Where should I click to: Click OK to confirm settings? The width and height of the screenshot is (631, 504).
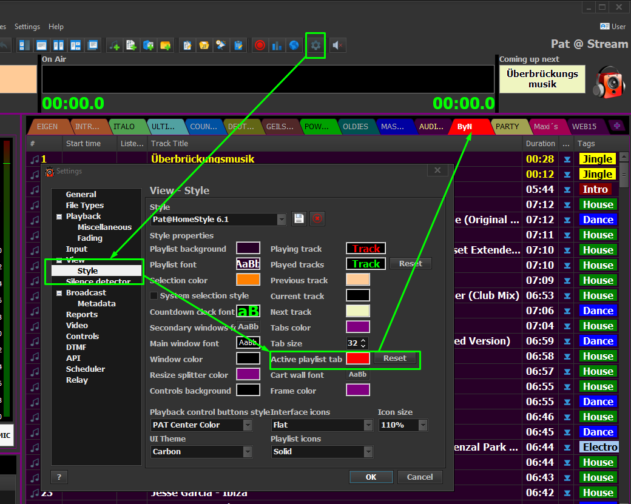pos(371,477)
